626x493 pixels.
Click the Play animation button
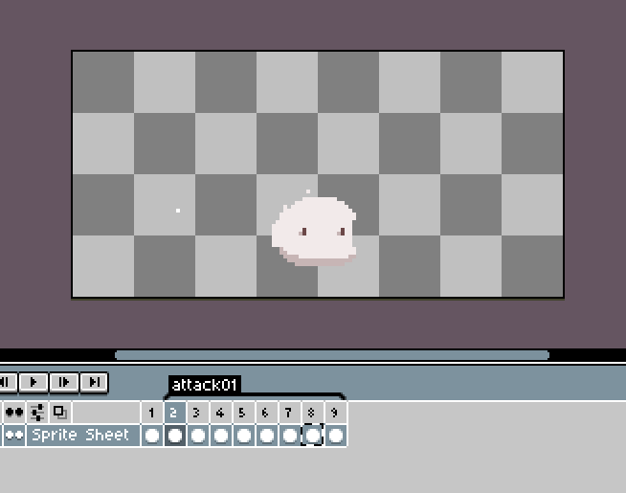[x=34, y=382]
